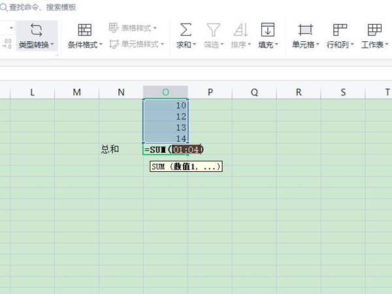This screenshot has width=392, height=294.
Task: Select the cell labeled 总和
Action: 110,150
